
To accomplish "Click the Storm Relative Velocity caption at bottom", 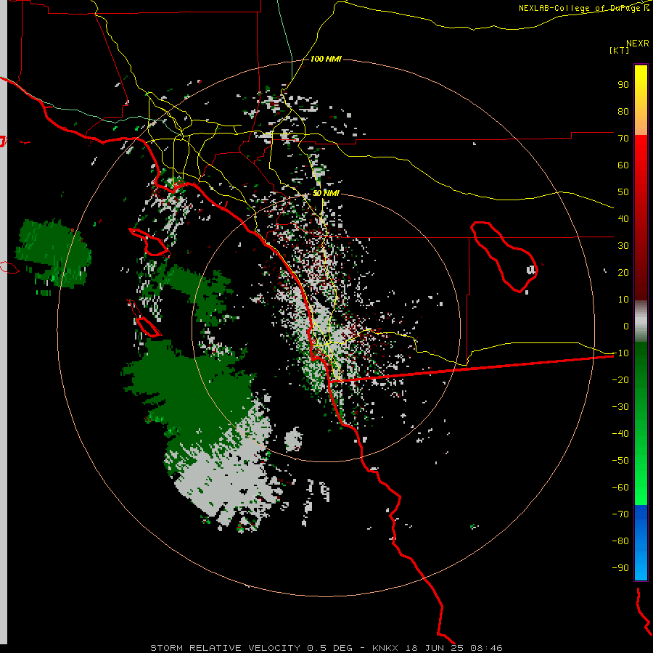I will coord(326,648).
